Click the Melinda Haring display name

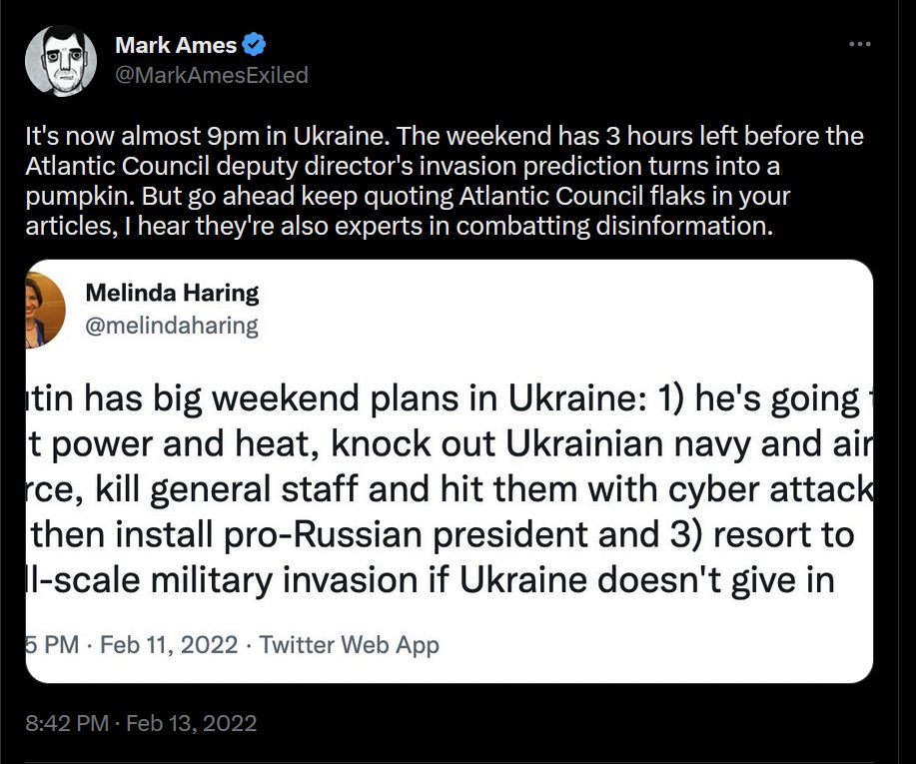(172, 293)
